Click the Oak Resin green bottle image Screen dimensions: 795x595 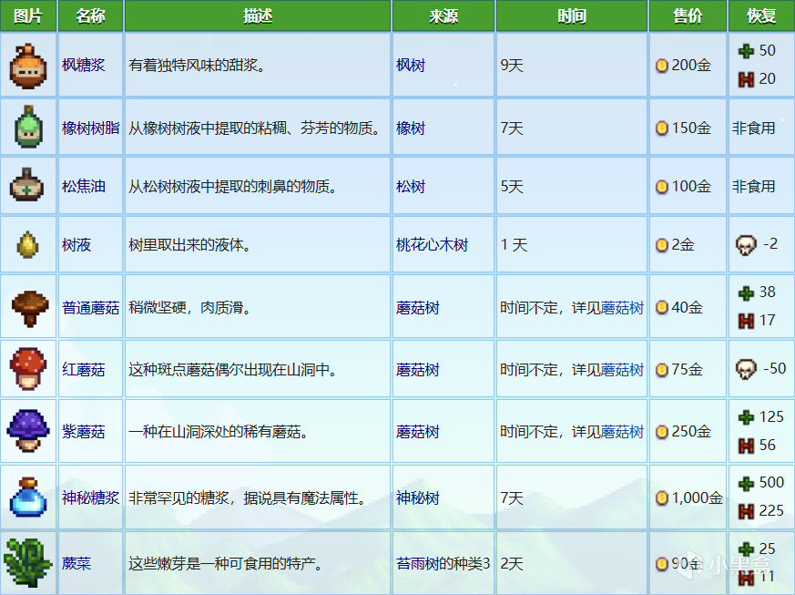tap(28, 127)
